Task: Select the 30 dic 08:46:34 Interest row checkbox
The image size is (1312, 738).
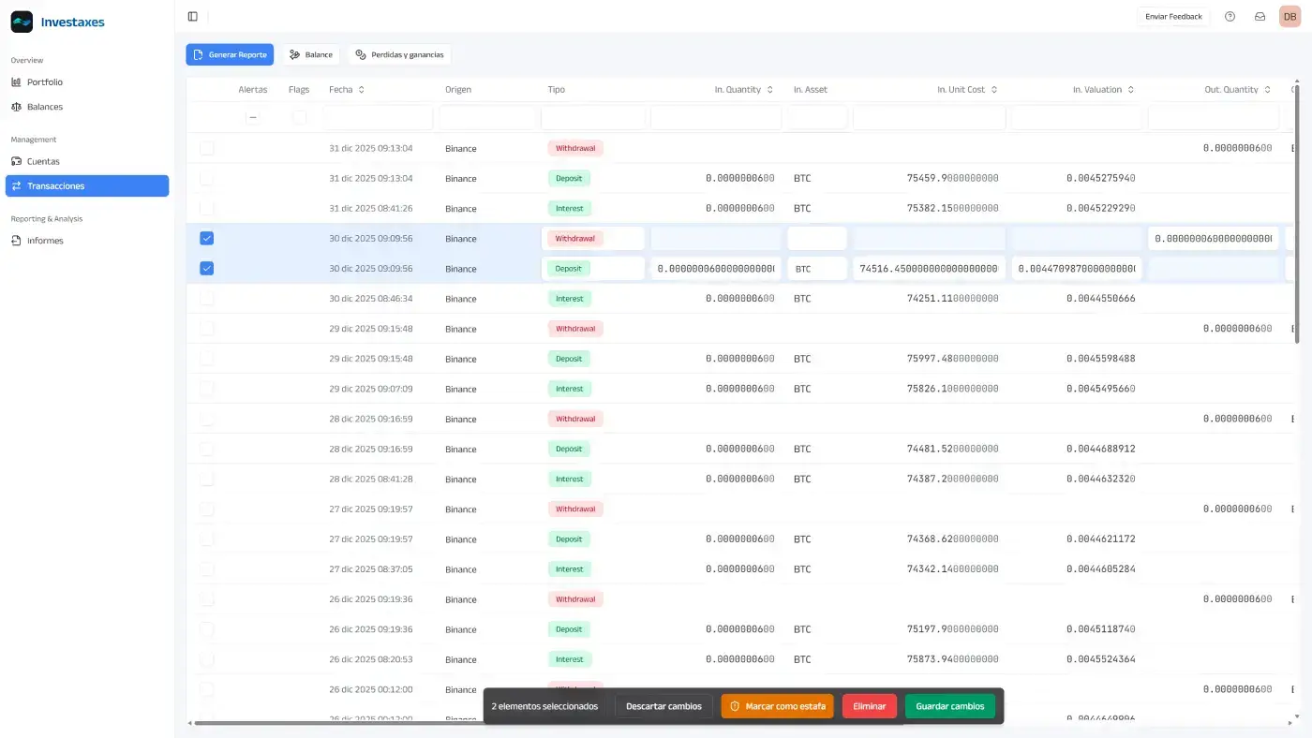Action: pyautogui.click(x=207, y=298)
